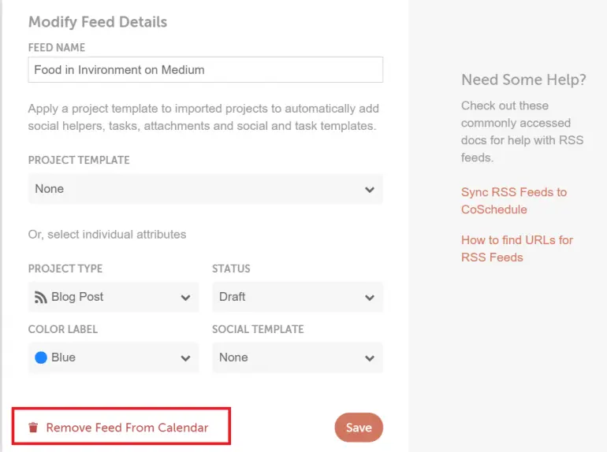This screenshot has height=452, width=607.
Task: Click chevron arrow in Color Label dropdown
Action: click(185, 358)
